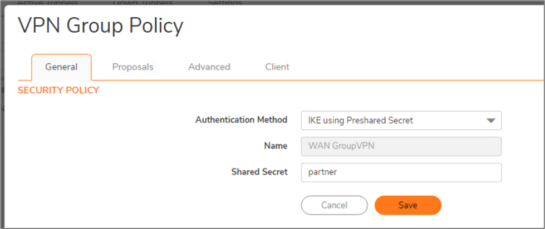The width and height of the screenshot is (545, 229).
Task: Click the word partner in Shared Secret
Action: pos(323,172)
